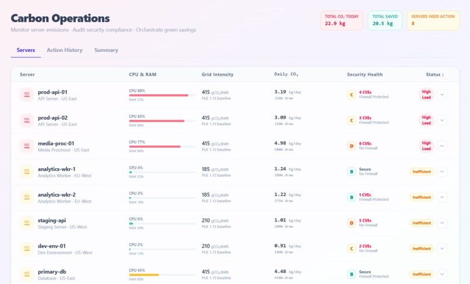Screen dimensions: 470x284
Task: Expand the analytics-wkr-2 row chevron
Action: coord(442,197)
